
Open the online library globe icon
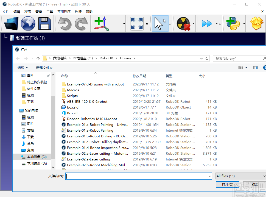(x=28, y=24)
